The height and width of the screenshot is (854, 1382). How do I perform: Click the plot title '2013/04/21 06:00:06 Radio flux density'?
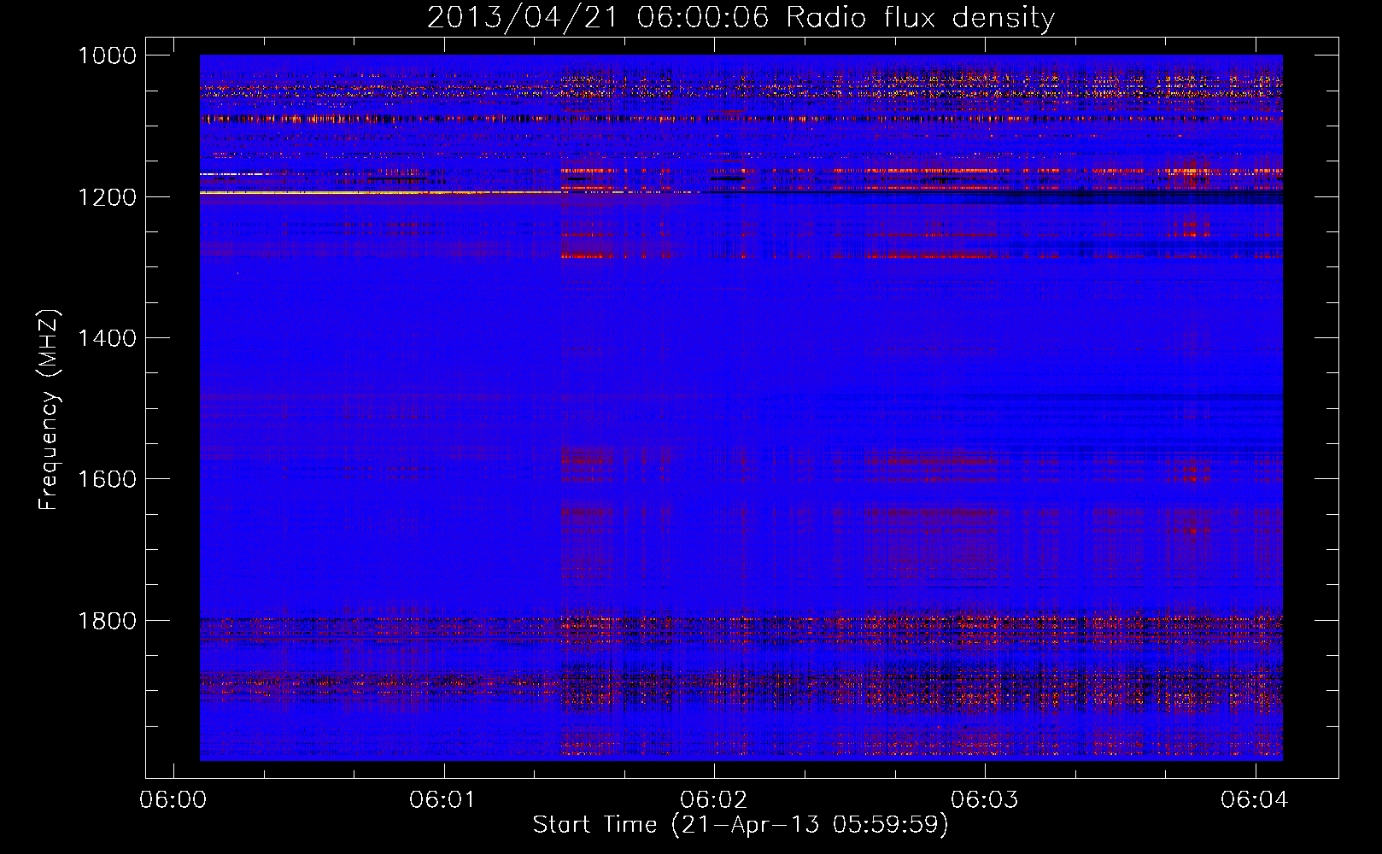[x=741, y=17]
